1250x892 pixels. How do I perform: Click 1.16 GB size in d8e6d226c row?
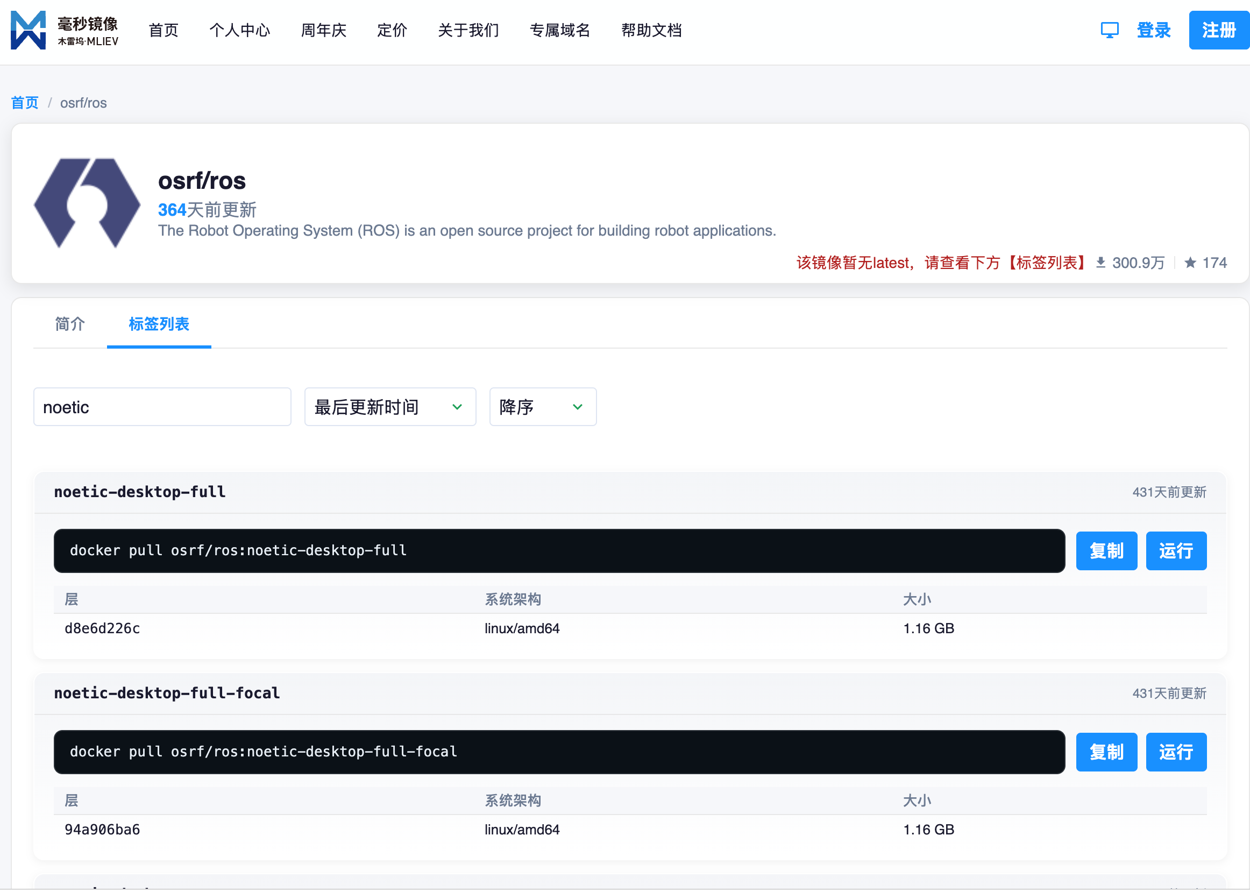[x=929, y=628]
